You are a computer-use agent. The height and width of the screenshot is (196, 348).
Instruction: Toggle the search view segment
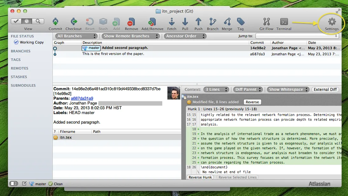(x=38, y=21)
